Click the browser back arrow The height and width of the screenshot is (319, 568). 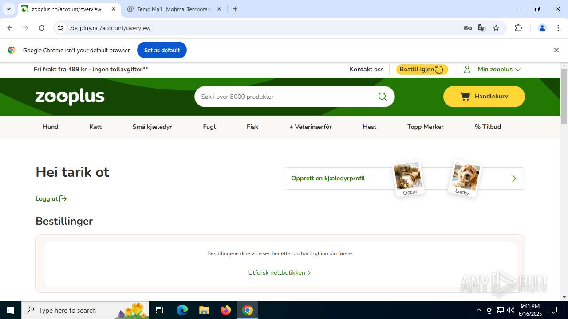coord(10,28)
